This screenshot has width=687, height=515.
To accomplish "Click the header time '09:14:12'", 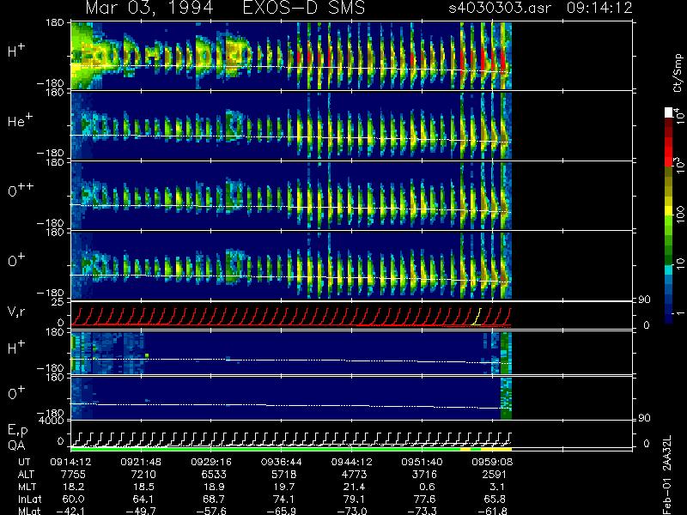I will pos(599,8).
